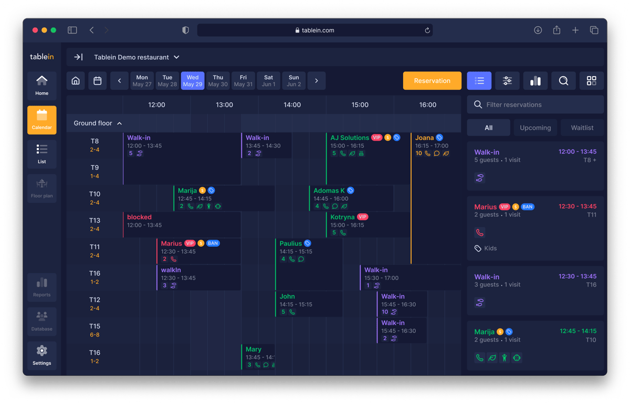Open the Kotryna reservation

click(367, 225)
